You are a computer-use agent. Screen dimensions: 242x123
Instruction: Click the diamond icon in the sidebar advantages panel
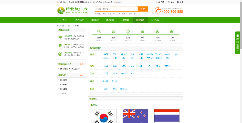pos(60,37)
